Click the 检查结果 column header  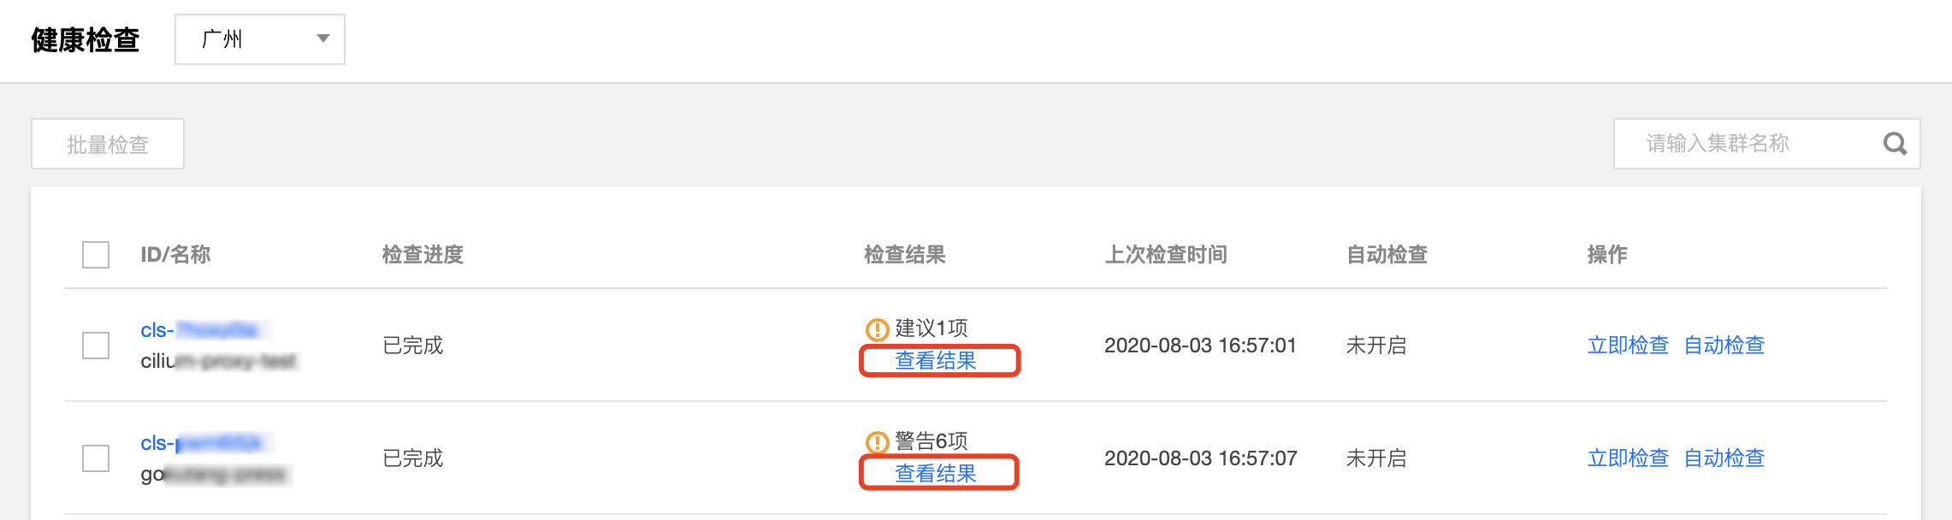(905, 255)
